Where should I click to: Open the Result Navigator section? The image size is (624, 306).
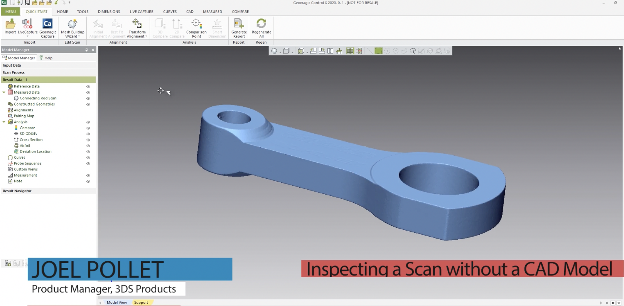[x=49, y=191]
